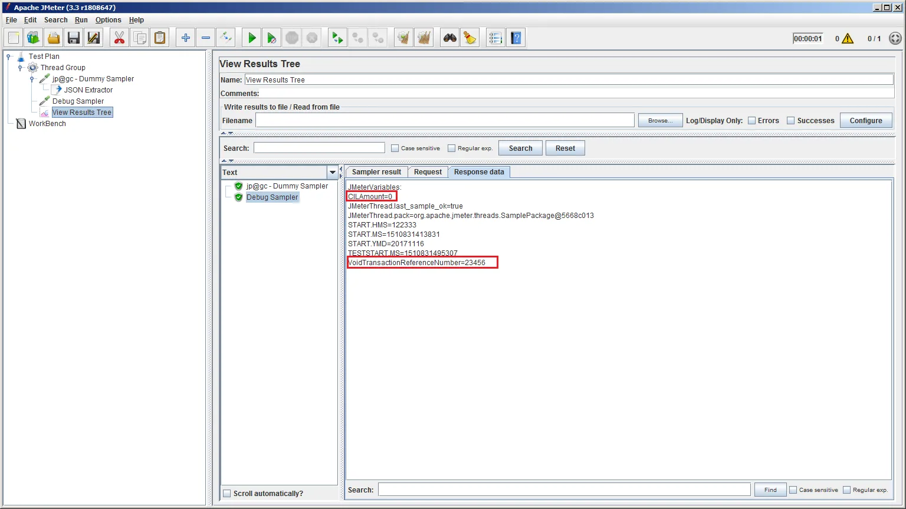The height and width of the screenshot is (509, 906).
Task: Tick Regular exp. beside the Search button
Action: coord(452,148)
